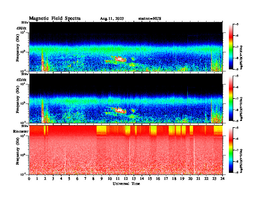Click hour tick label "1" on time axis
The height and width of the screenshot is (205, 265).
(37, 179)
